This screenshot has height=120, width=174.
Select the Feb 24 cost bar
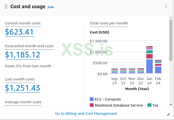[158, 67]
